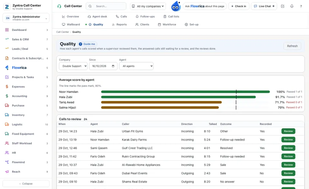Open the Company dropdown showing Double Support
The image size is (309, 189).
(73, 66)
